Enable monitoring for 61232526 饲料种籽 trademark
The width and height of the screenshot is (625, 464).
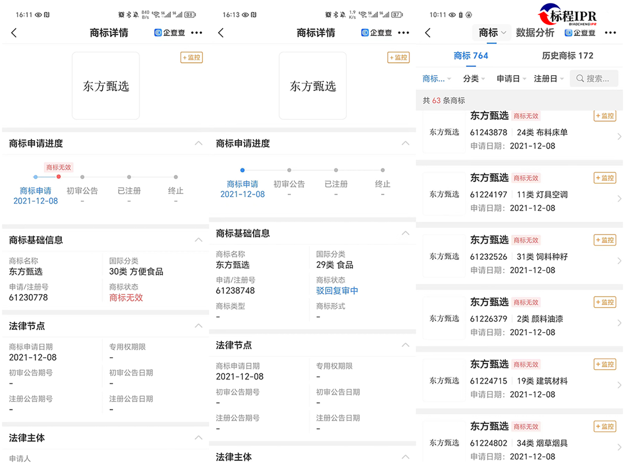click(605, 240)
